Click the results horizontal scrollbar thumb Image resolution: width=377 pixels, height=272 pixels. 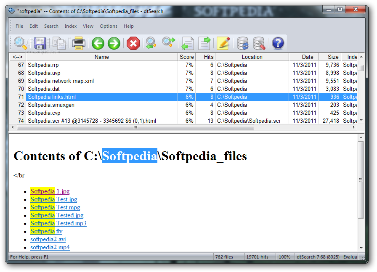[x=135, y=127]
